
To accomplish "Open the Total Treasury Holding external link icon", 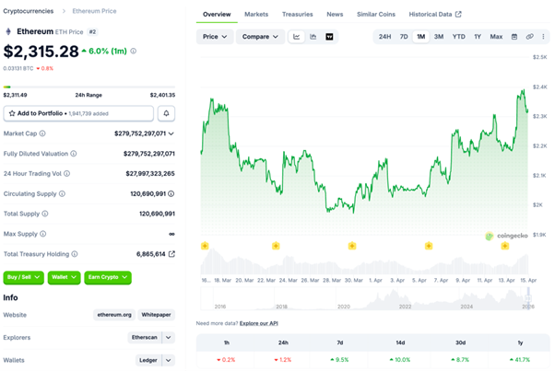I will point(171,254).
